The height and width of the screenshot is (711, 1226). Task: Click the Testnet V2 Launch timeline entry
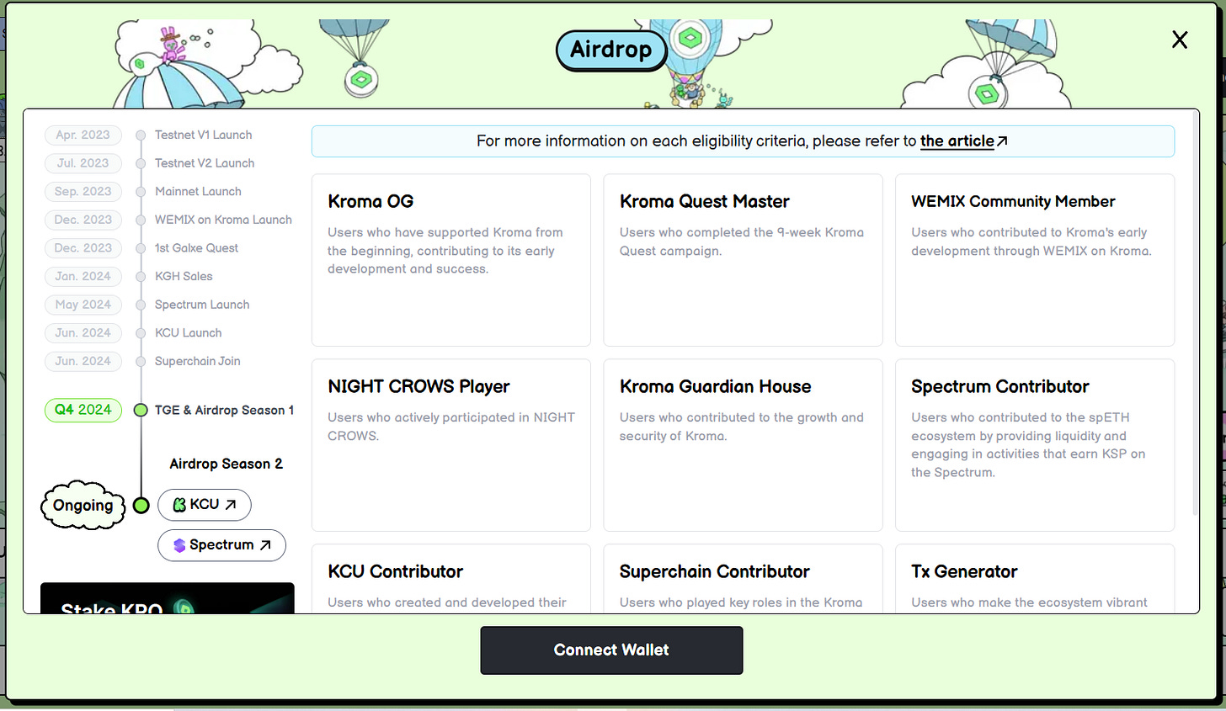(x=205, y=163)
